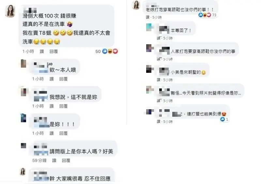
Task: Like the 滑倒大概100次 comment
Action: click(42, 51)
